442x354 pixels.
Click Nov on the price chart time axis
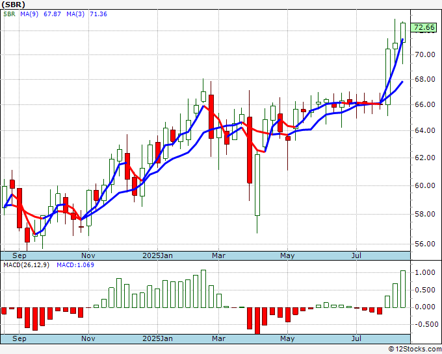pyautogui.click(x=88, y=255)
